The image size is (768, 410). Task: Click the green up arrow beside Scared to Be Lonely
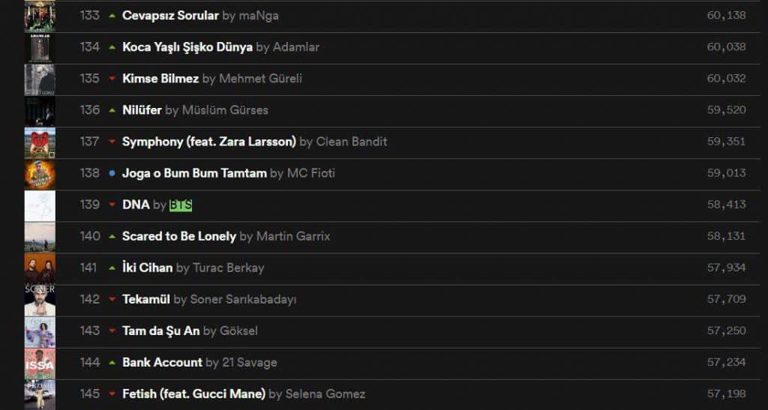tap(112, 236)
